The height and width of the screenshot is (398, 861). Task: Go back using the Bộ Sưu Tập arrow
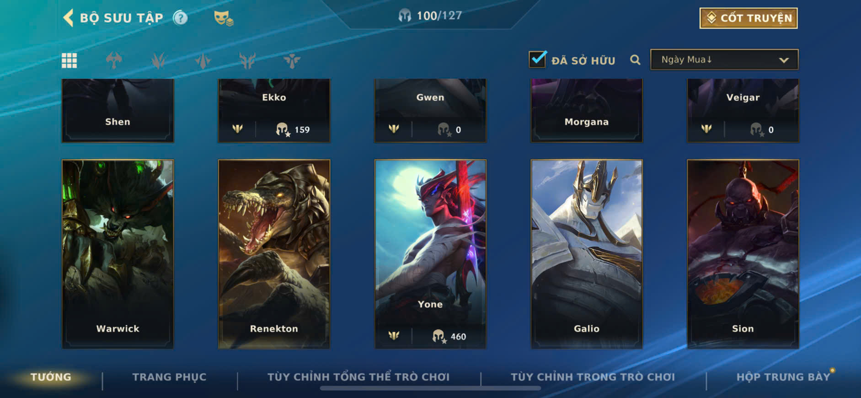click(x=68, y=18)
